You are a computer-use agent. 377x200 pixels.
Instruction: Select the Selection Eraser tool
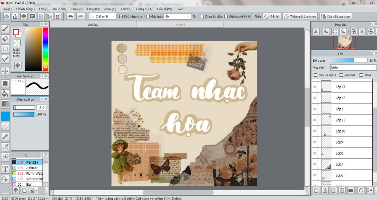[x=5, y=157]
